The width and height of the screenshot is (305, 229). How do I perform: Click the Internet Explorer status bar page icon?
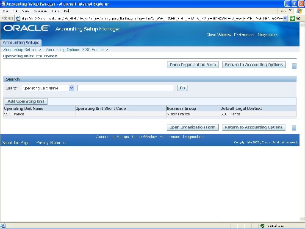3,226
